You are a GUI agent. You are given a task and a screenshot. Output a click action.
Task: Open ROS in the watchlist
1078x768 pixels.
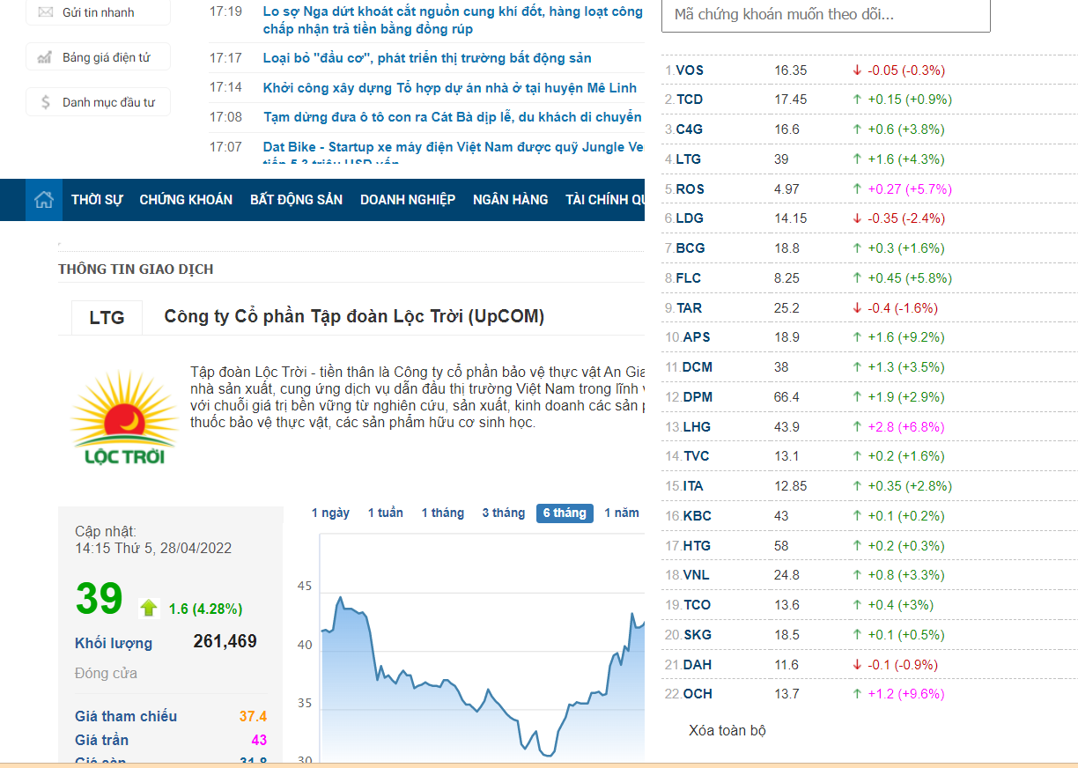pos(690,188)
